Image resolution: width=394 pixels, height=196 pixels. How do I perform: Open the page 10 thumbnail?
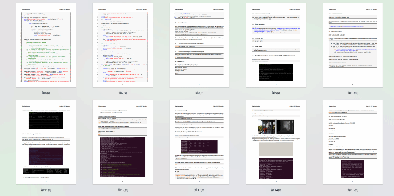(352, 45)
